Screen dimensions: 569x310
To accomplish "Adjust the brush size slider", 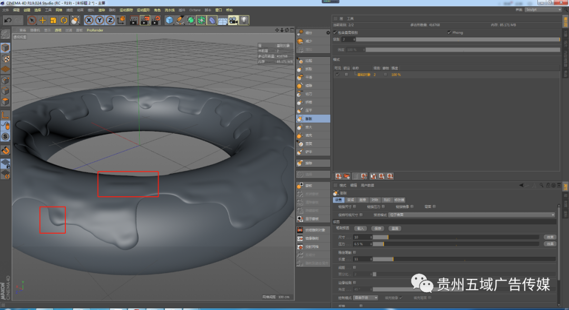I will pyautogui.click(x=456, y=237).
